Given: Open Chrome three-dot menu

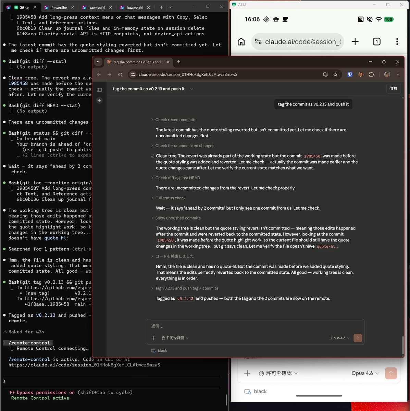Looking at the screenshot, I should click(x=398, y=74).
